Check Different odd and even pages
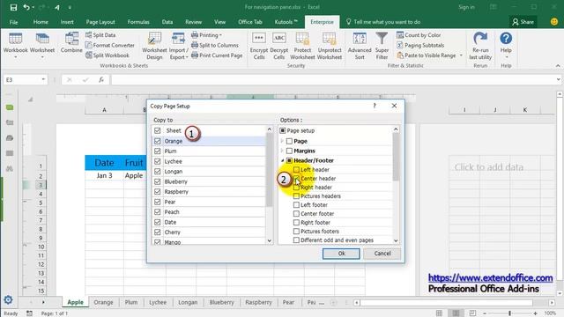Image resolution: width=564 pixels, height=317 pixels. tap(296, 240)
